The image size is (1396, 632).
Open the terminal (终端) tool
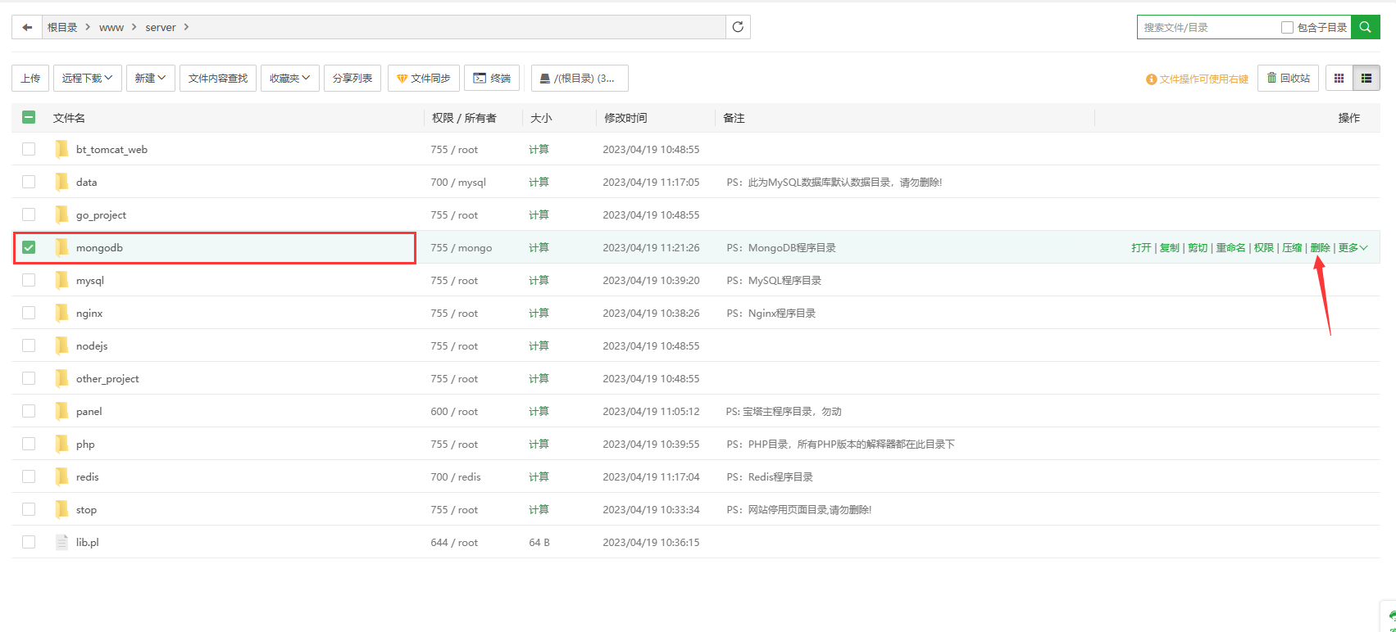tap(492, 79)
